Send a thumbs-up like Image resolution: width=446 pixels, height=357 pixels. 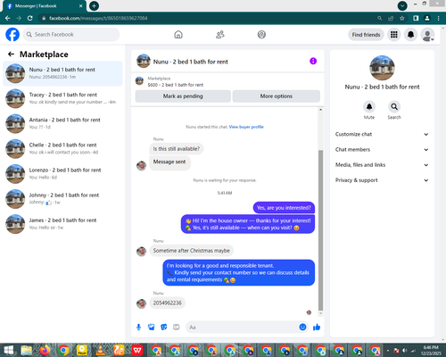pos(317,328)
